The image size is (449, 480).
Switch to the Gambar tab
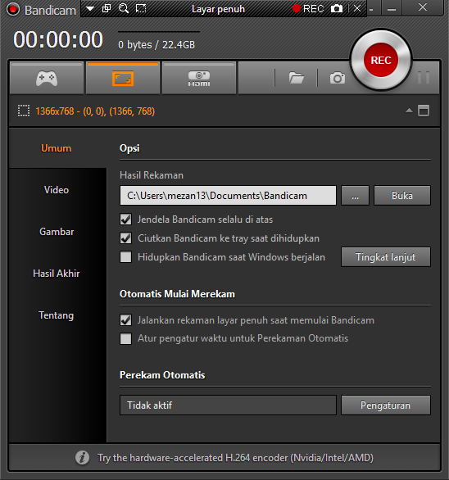point(57,232)
